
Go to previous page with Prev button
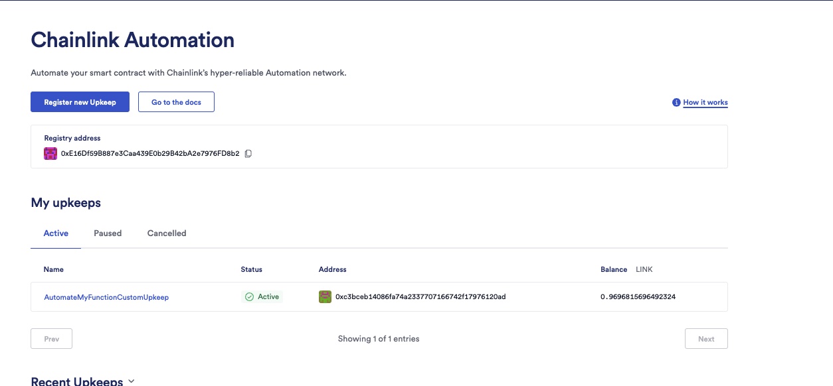click(51, 339)
